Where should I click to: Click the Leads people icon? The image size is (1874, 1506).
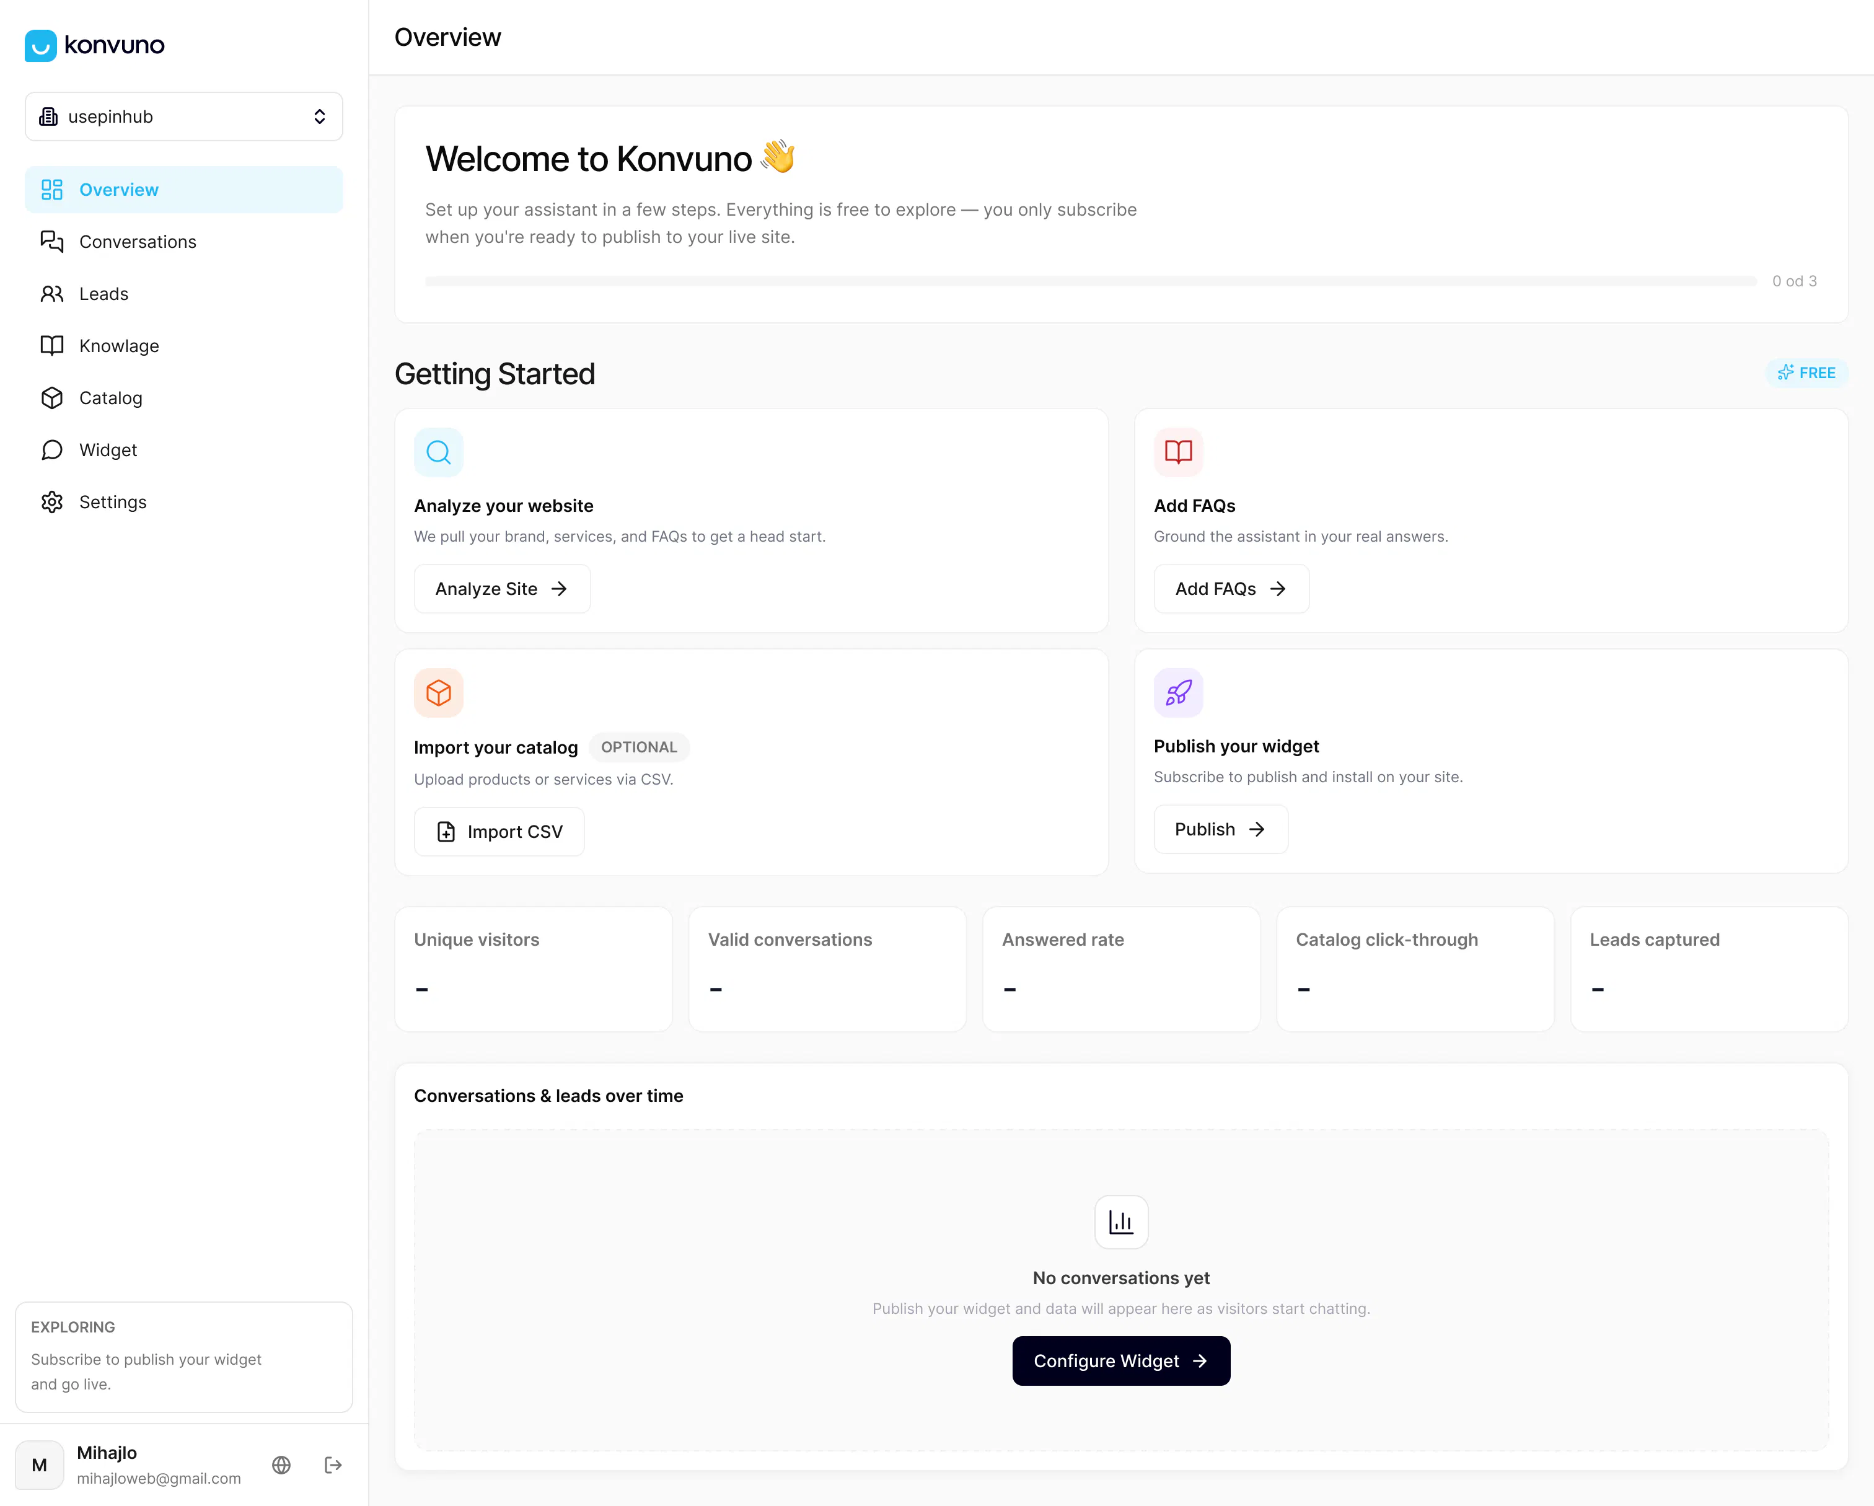tap(52, 294)
